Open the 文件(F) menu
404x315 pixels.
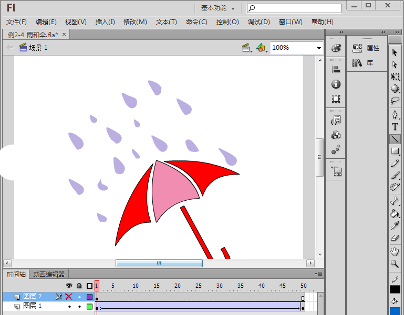click(x=16, y=22)
